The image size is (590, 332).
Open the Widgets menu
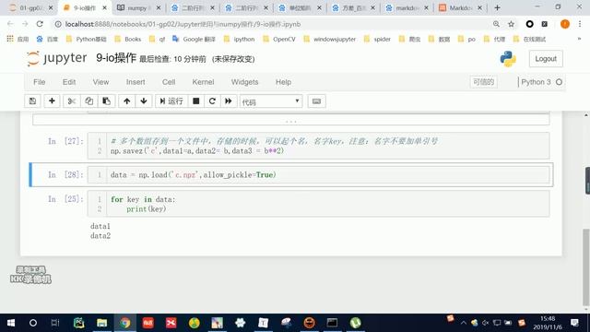coord(244,82)
